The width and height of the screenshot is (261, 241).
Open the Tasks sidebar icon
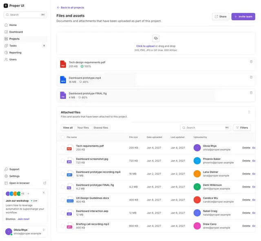[x=6, y=46]
